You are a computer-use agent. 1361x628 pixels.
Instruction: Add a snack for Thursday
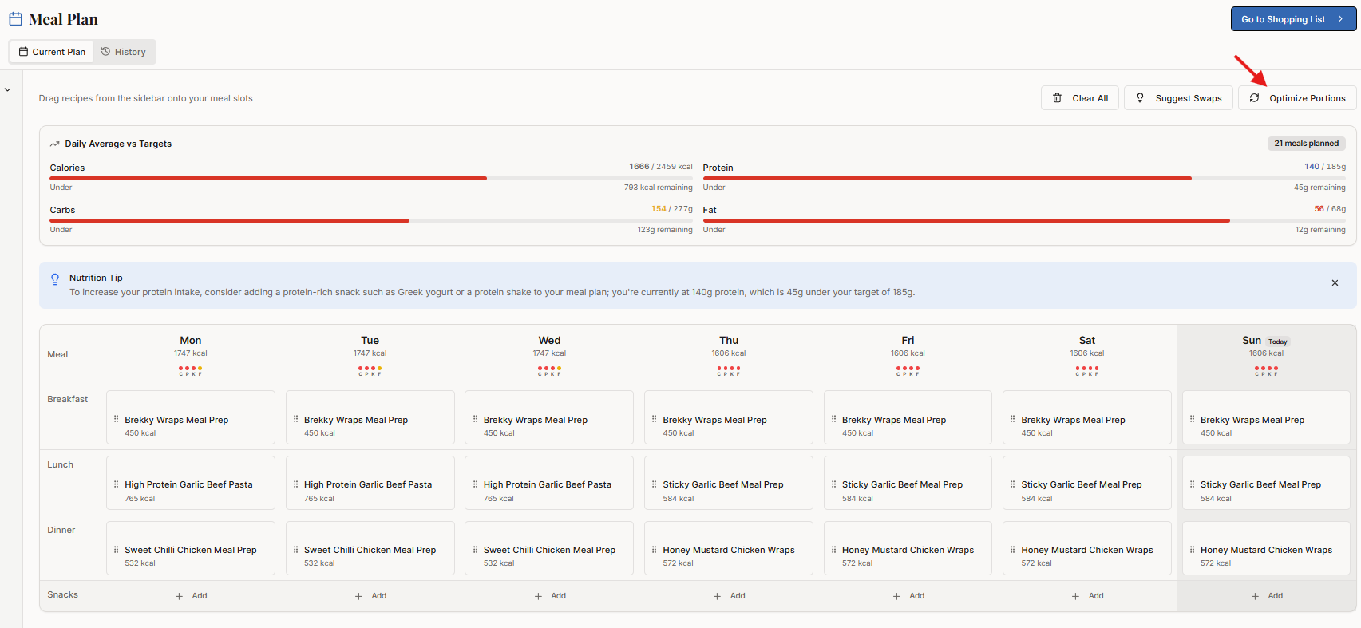730,596
